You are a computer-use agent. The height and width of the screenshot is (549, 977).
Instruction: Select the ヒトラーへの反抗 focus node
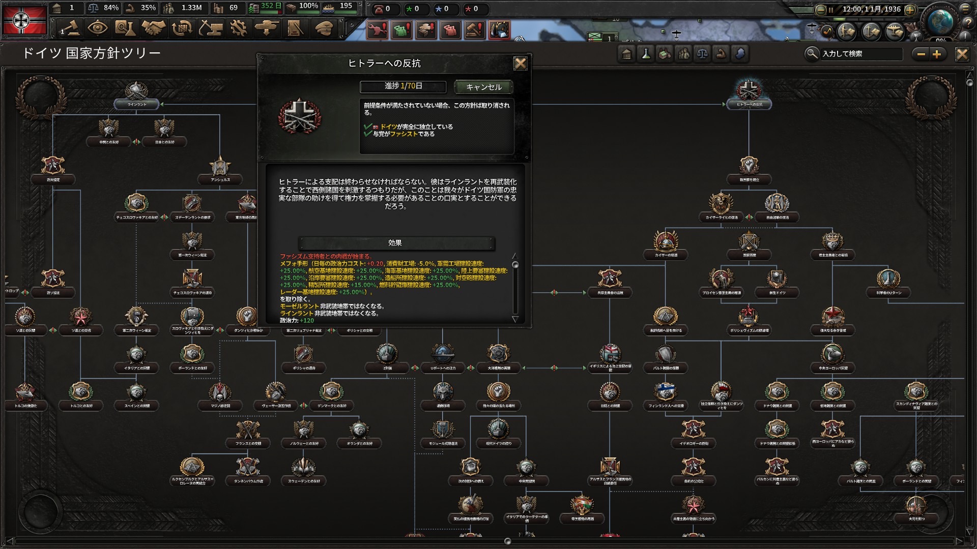749,95
